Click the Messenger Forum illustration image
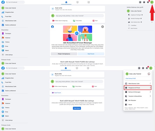The width and height of the screenshot is (155, 131). pyautogui.click(x=77, y=33)
